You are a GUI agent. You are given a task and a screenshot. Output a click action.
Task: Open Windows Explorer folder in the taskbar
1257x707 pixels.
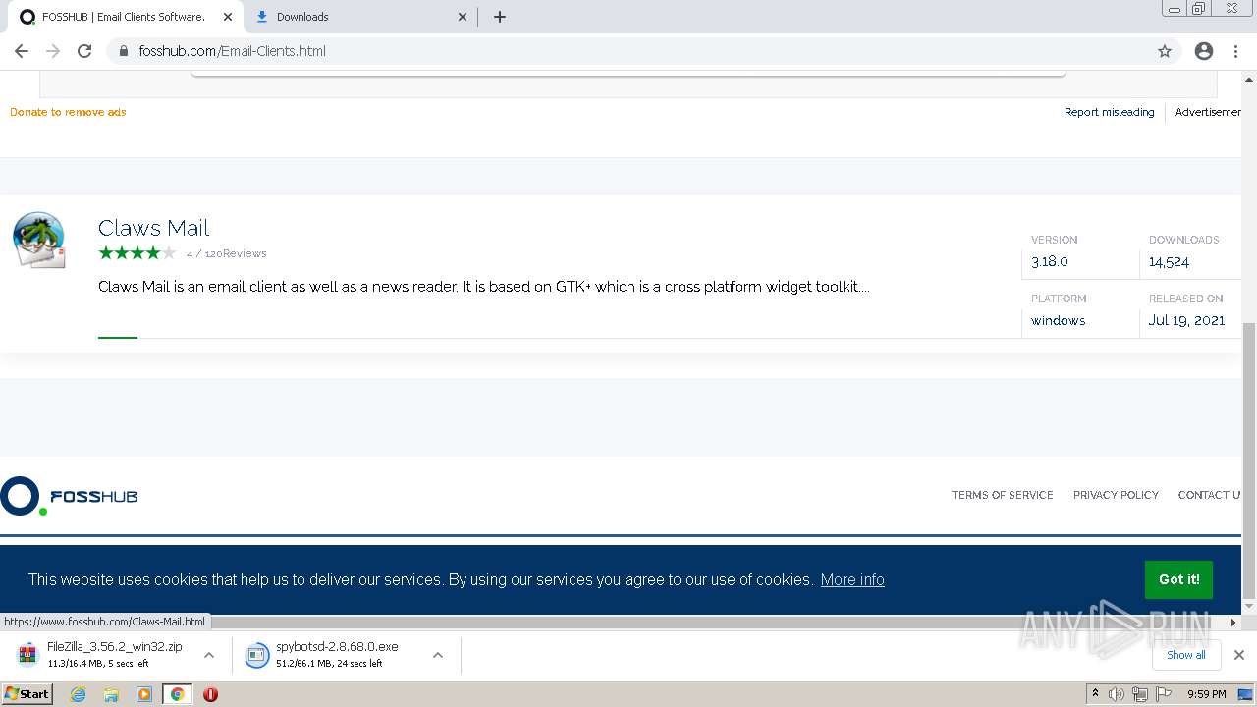point(111,694)
